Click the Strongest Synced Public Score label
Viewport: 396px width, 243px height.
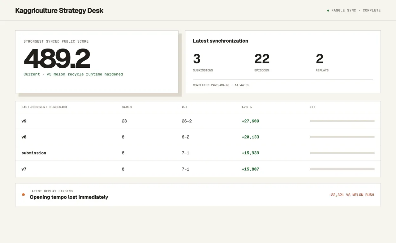(x=56, y=41)
